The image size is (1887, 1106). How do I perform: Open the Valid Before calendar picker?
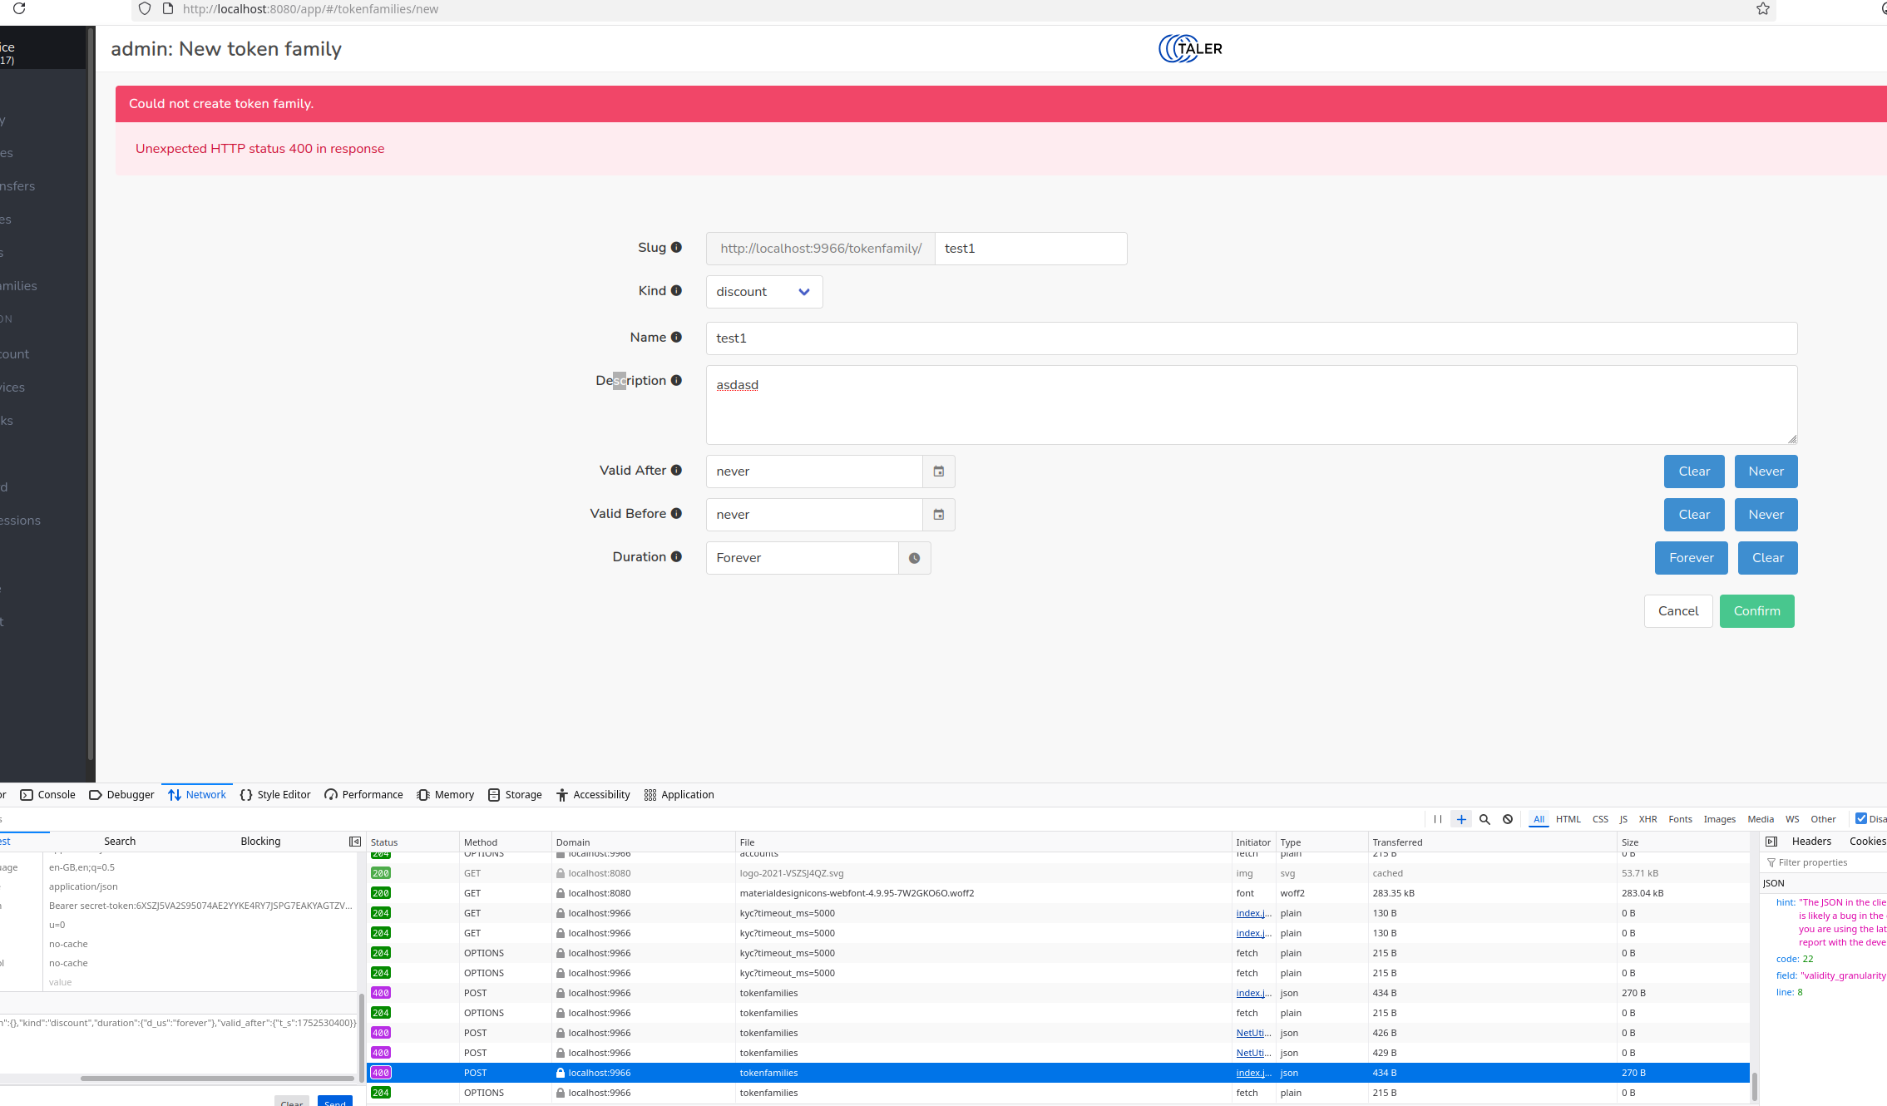[938, 515]
